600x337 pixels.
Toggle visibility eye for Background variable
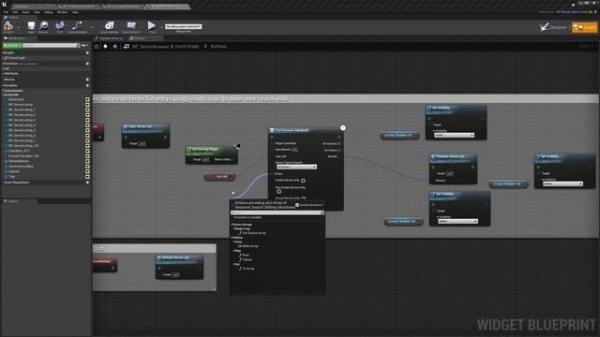click(x=87, y=99)
